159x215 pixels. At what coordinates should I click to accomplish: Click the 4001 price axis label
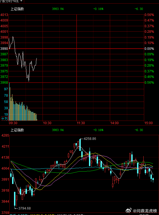(x=4, y=32)
